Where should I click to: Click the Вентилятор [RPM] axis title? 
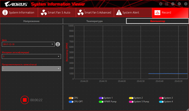pyautogui.click(x=67, y=52)
